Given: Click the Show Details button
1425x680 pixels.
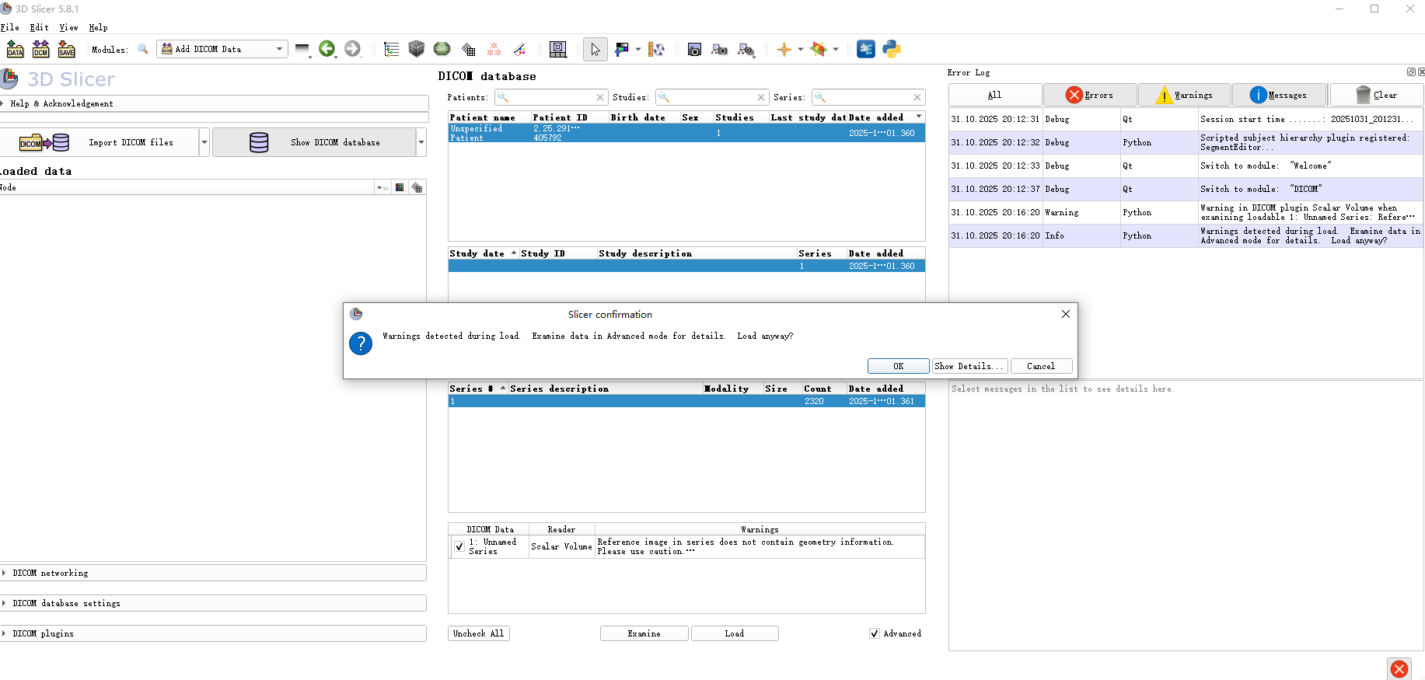Looking at the screenshot, I should coord(969,366).
